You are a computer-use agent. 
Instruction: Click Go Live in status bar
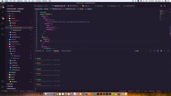click(151, 91)
